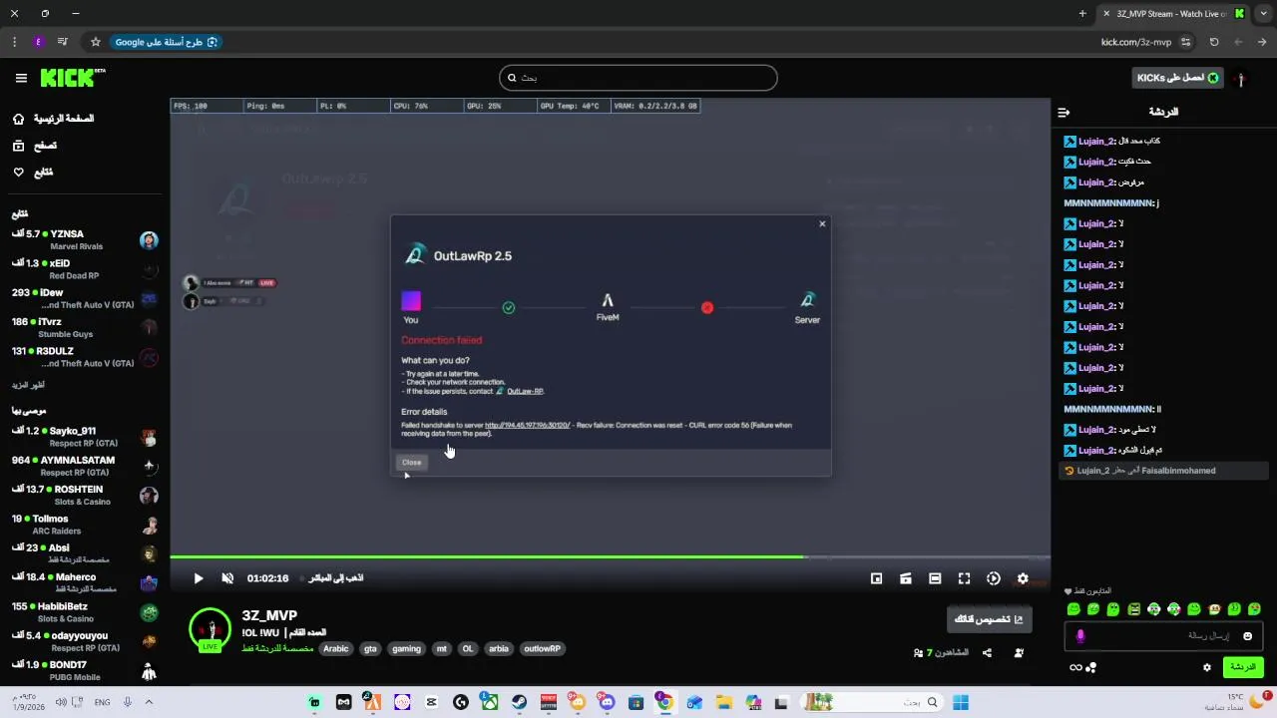Open the Kick hamburger menu

point(21,78)
